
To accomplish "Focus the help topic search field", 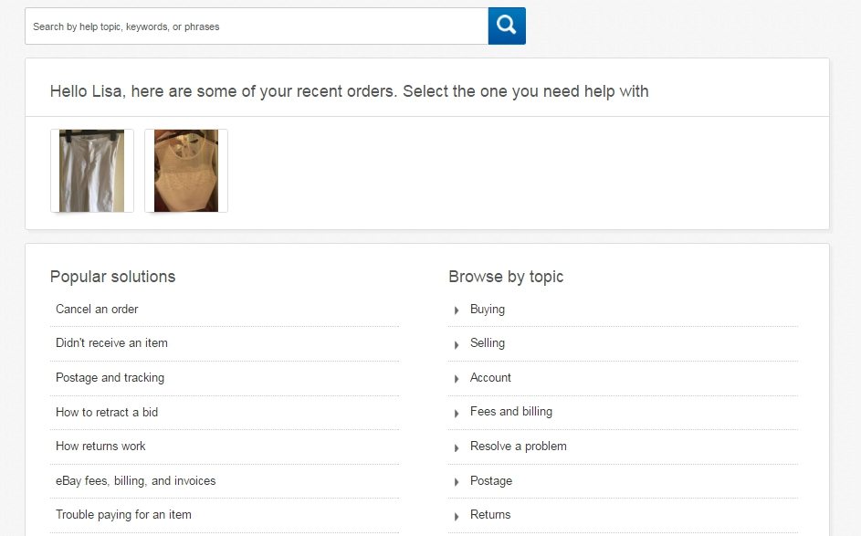I will (x=257, y=26).
